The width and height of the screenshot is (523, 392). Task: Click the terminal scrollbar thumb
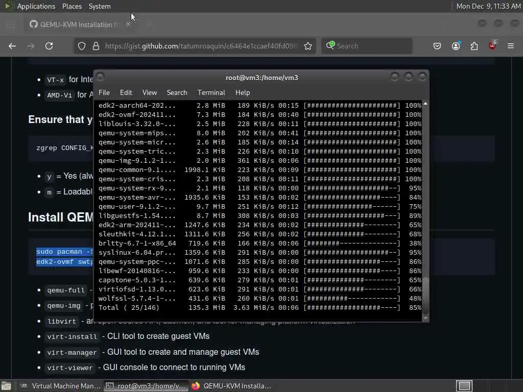click(425, 295)
